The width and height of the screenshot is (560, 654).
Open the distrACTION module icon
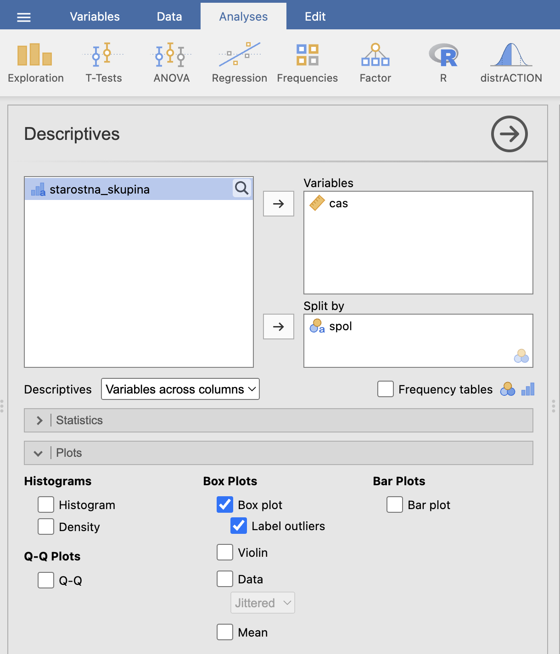tap(511, 63)
